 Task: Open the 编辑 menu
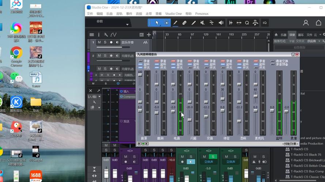(100, 13)
